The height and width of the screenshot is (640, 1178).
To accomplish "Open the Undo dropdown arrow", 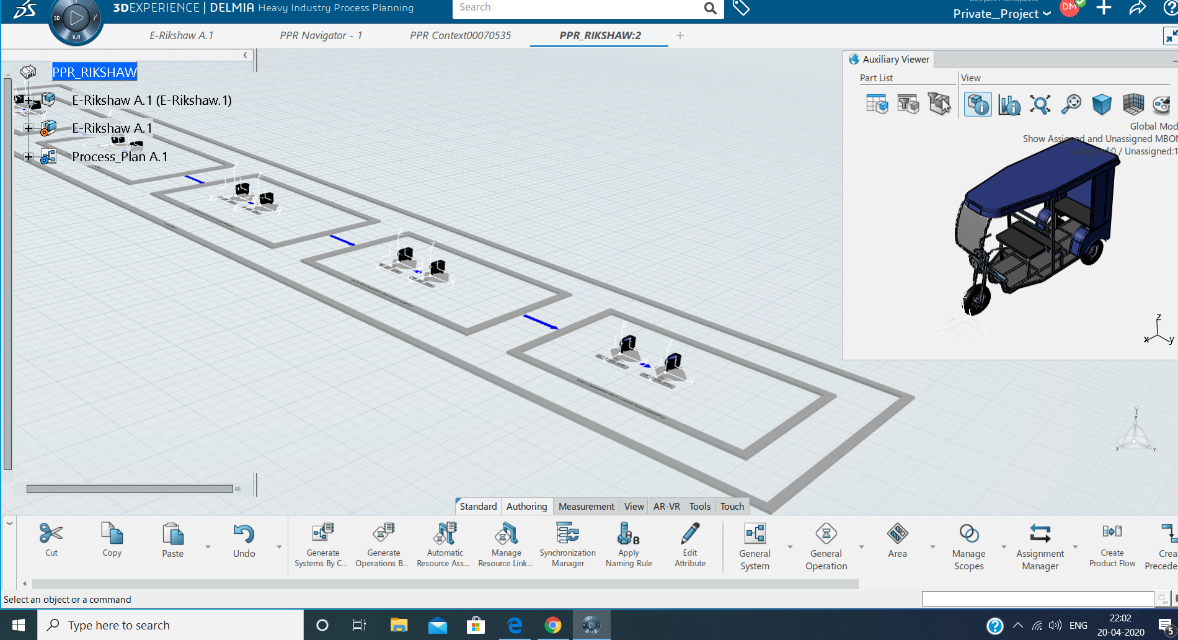I will (279, 547).
